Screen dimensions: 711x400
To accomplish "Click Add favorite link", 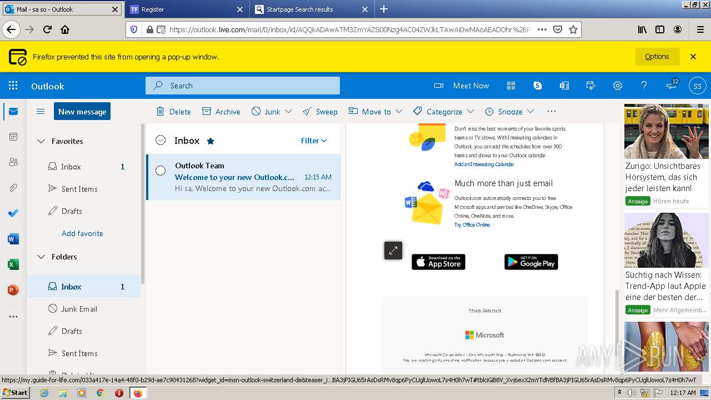I will [82, 233].
